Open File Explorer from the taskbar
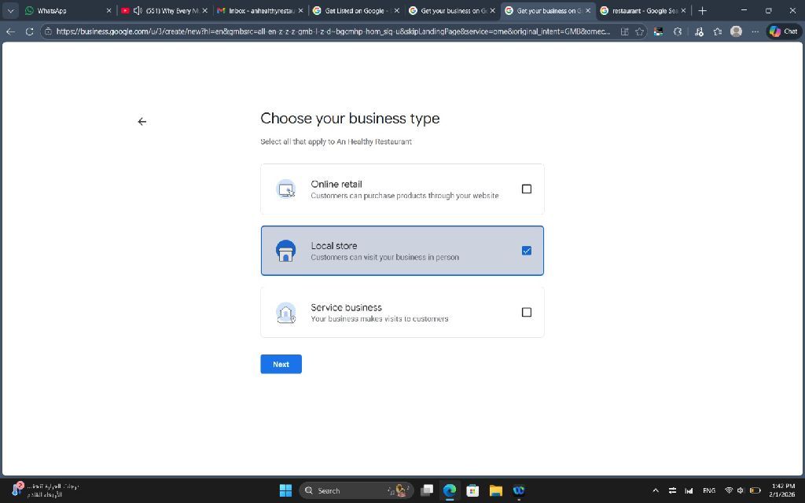This screenshot has width=805, height=503. coord(495,490)
